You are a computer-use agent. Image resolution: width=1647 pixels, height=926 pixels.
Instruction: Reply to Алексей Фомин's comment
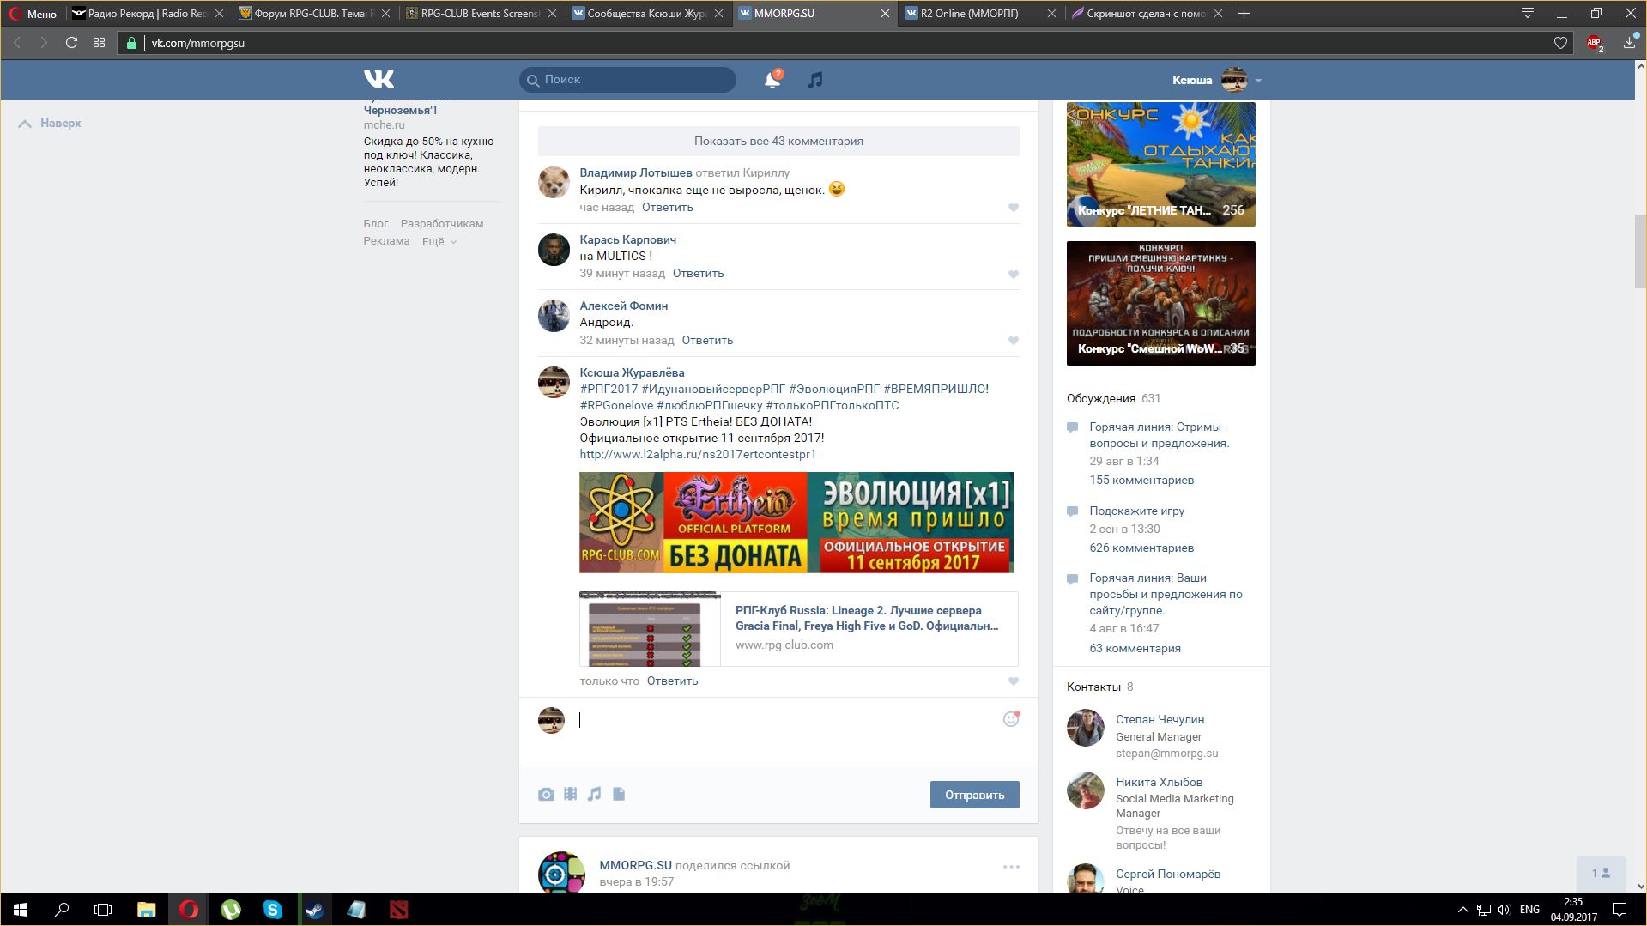[707, 340]
